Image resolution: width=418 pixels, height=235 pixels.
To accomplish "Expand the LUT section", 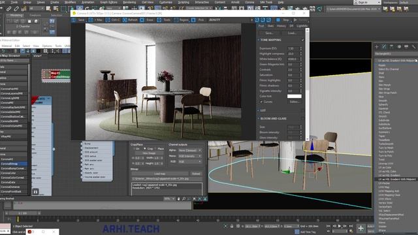I will point(259,110).
